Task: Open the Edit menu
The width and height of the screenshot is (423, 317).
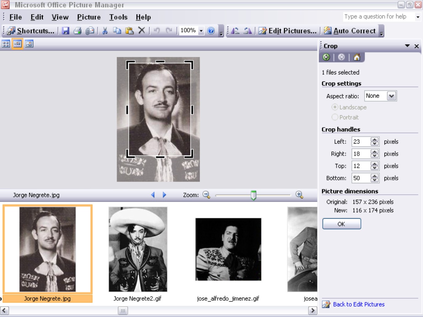Action: [37, 17]
